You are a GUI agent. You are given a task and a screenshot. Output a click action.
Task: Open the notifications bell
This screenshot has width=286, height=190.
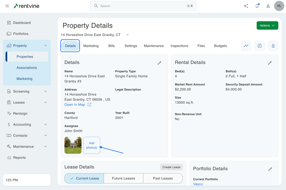pos(257,6)
